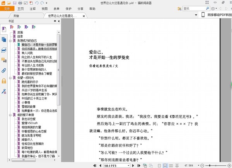Collapse the 我想成为的自己 bookmark group
Viewport: 232px width, 168px height.
tap(10, 41)
